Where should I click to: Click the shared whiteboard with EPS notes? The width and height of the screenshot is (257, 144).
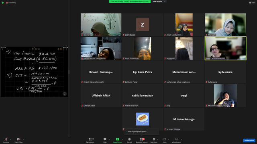click(x=35, y=72)
